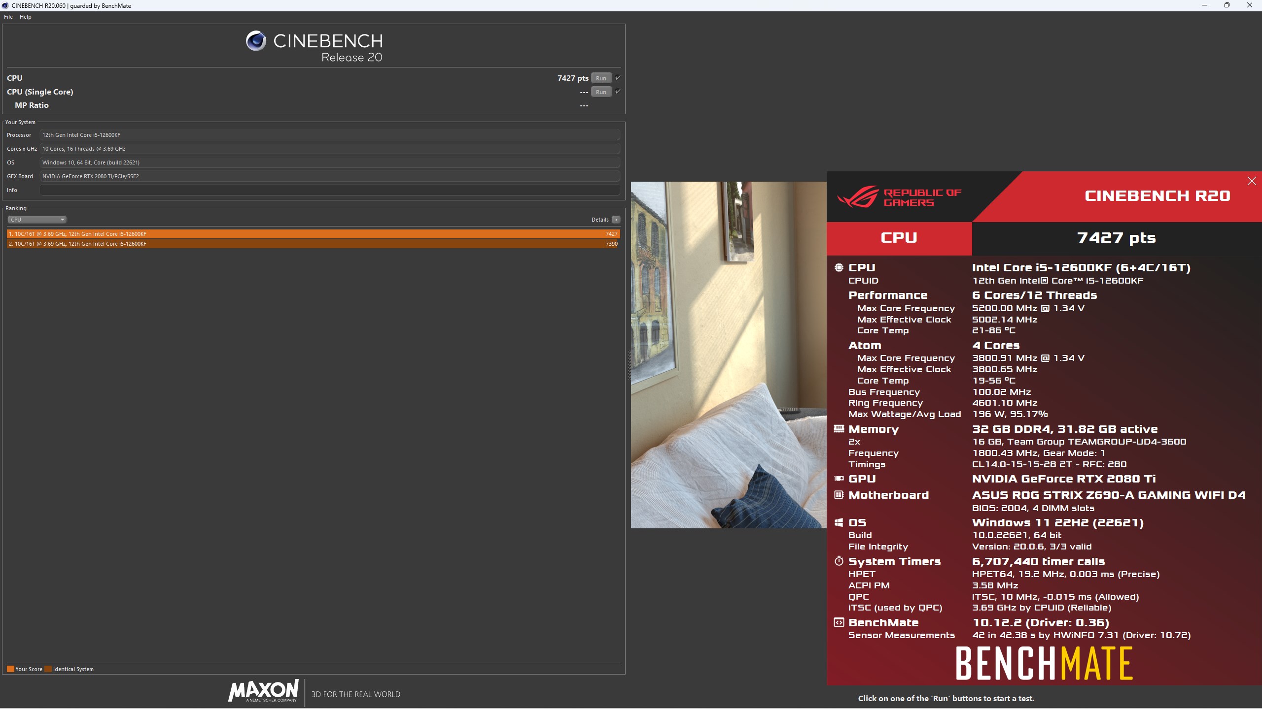The image size is (1262, 709).
Task: Click the File Integrity 3/3 valid value
Action: coord(1032,547)
